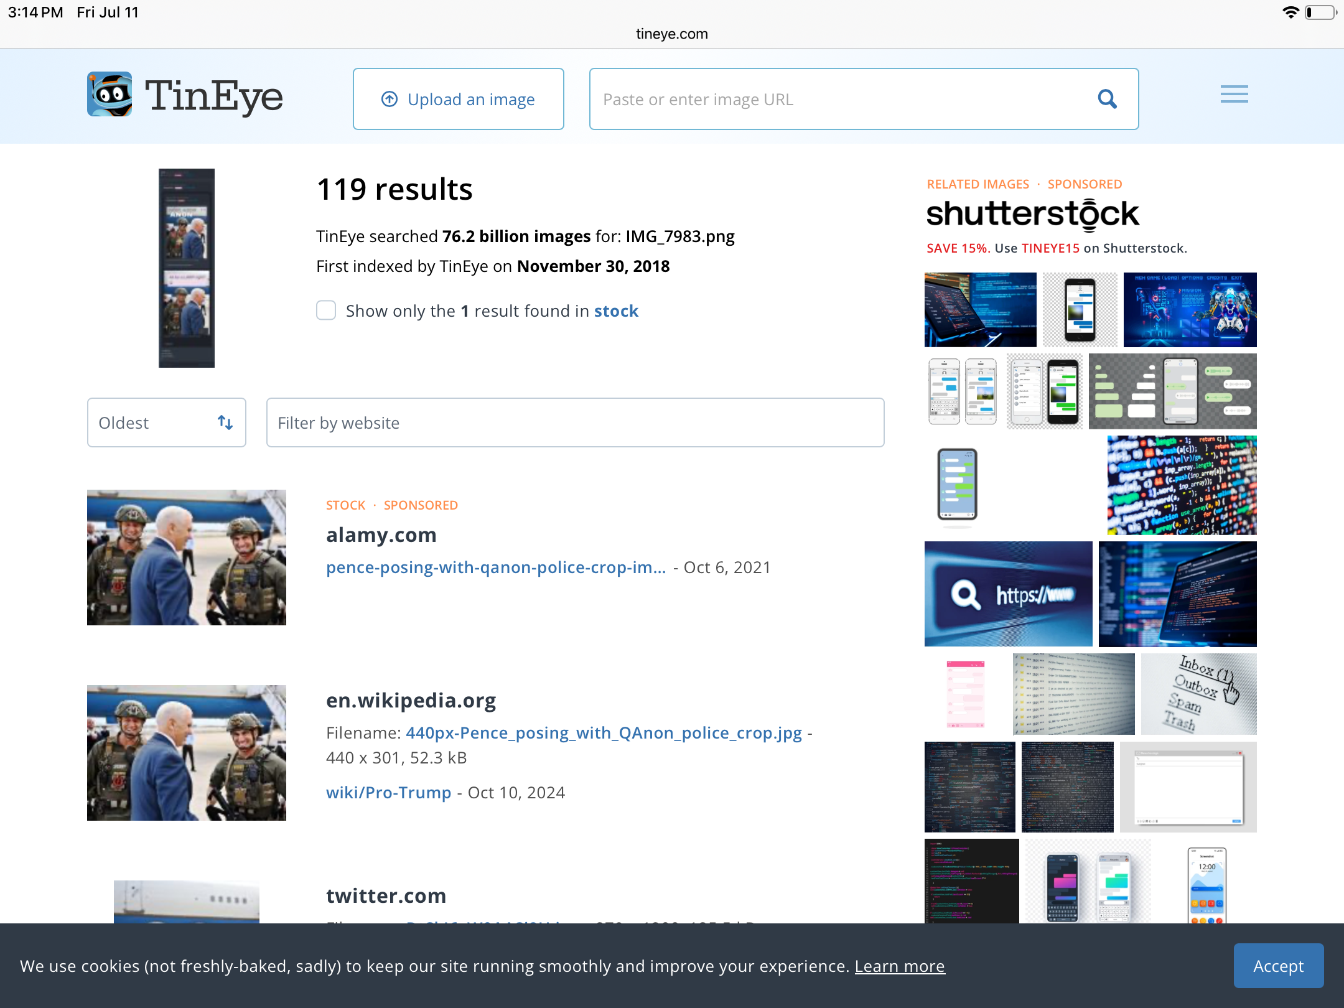The width and height of the screenshot is (1344, 1008).
Task: Open the colorful code closeup stock image
Action: [x=1182, y=485]
